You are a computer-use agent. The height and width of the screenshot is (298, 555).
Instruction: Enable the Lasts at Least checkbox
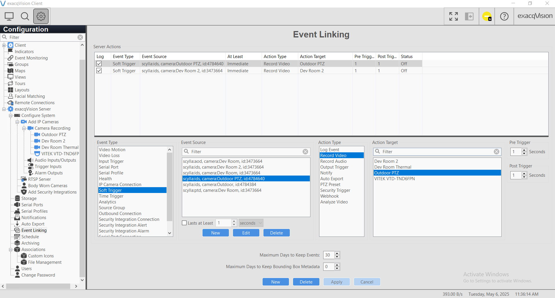pyautogui.click(x=184, y=223)
